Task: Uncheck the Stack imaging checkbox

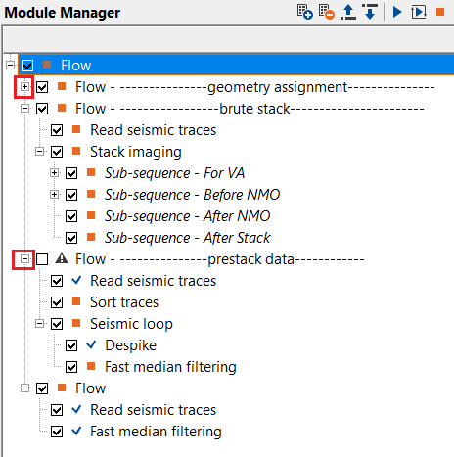Action: [x=57, y=152]
